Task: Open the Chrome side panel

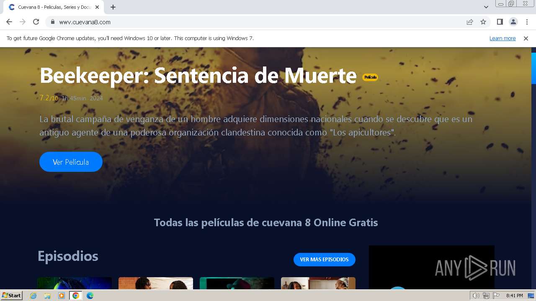Action: pos(500,22)
